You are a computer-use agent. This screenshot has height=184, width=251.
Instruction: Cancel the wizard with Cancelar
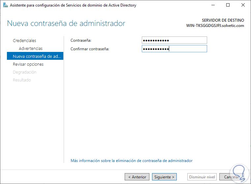pyautogui.click(x=232, y=177)
